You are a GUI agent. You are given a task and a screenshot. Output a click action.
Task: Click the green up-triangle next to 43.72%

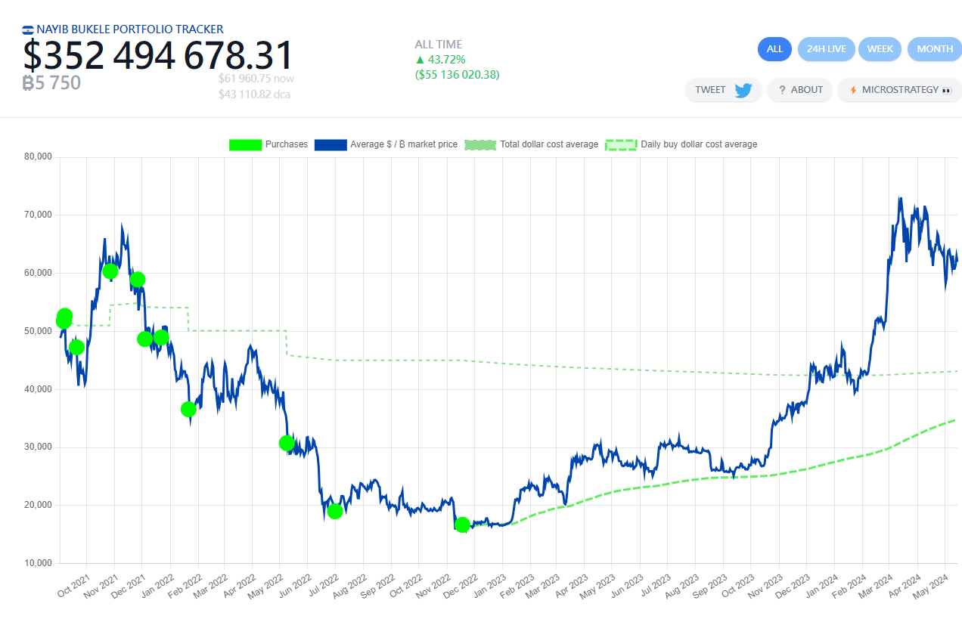(420, 60)
